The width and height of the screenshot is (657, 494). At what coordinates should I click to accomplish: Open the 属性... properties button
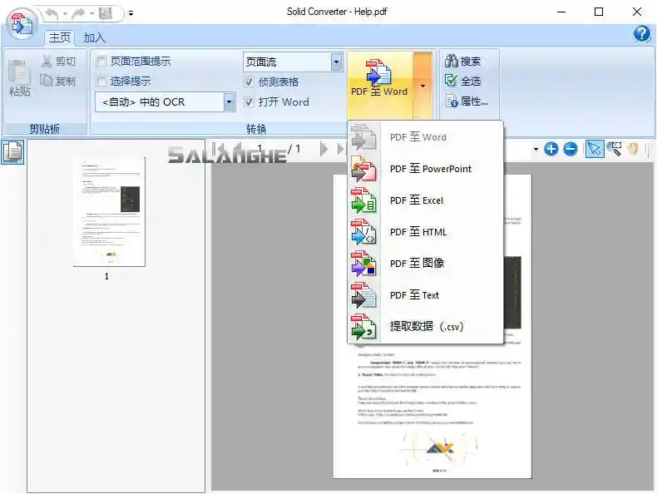[467, 101]
